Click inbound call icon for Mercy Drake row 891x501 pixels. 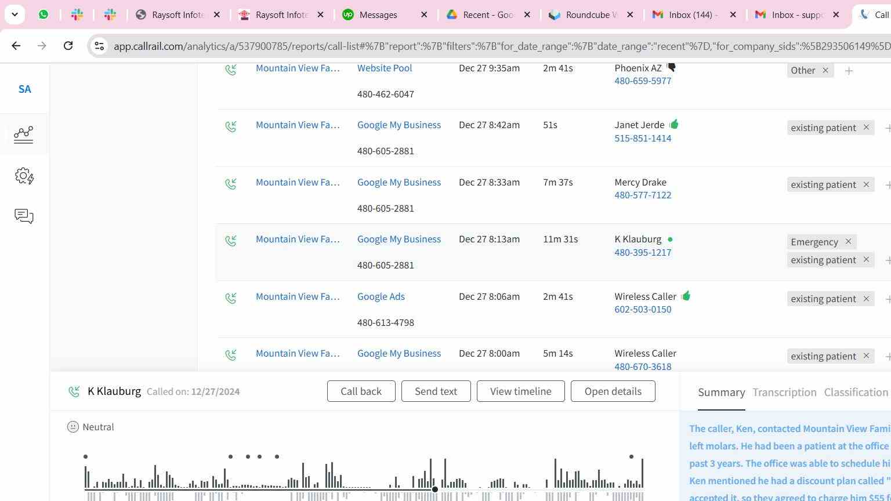[231, 183]
